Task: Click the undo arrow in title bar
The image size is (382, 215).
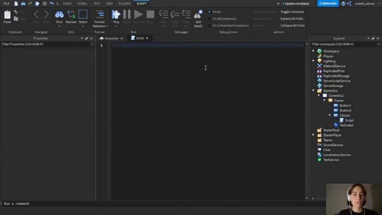Action: [52, 4]
